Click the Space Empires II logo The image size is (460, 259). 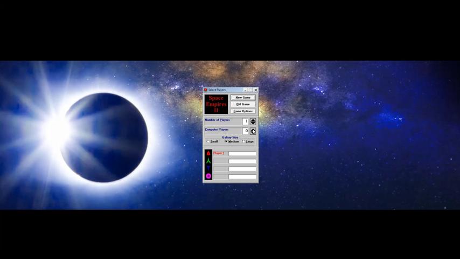point(216,104)
